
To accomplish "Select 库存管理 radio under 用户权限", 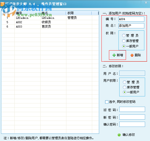I will [x=124, y=87].
